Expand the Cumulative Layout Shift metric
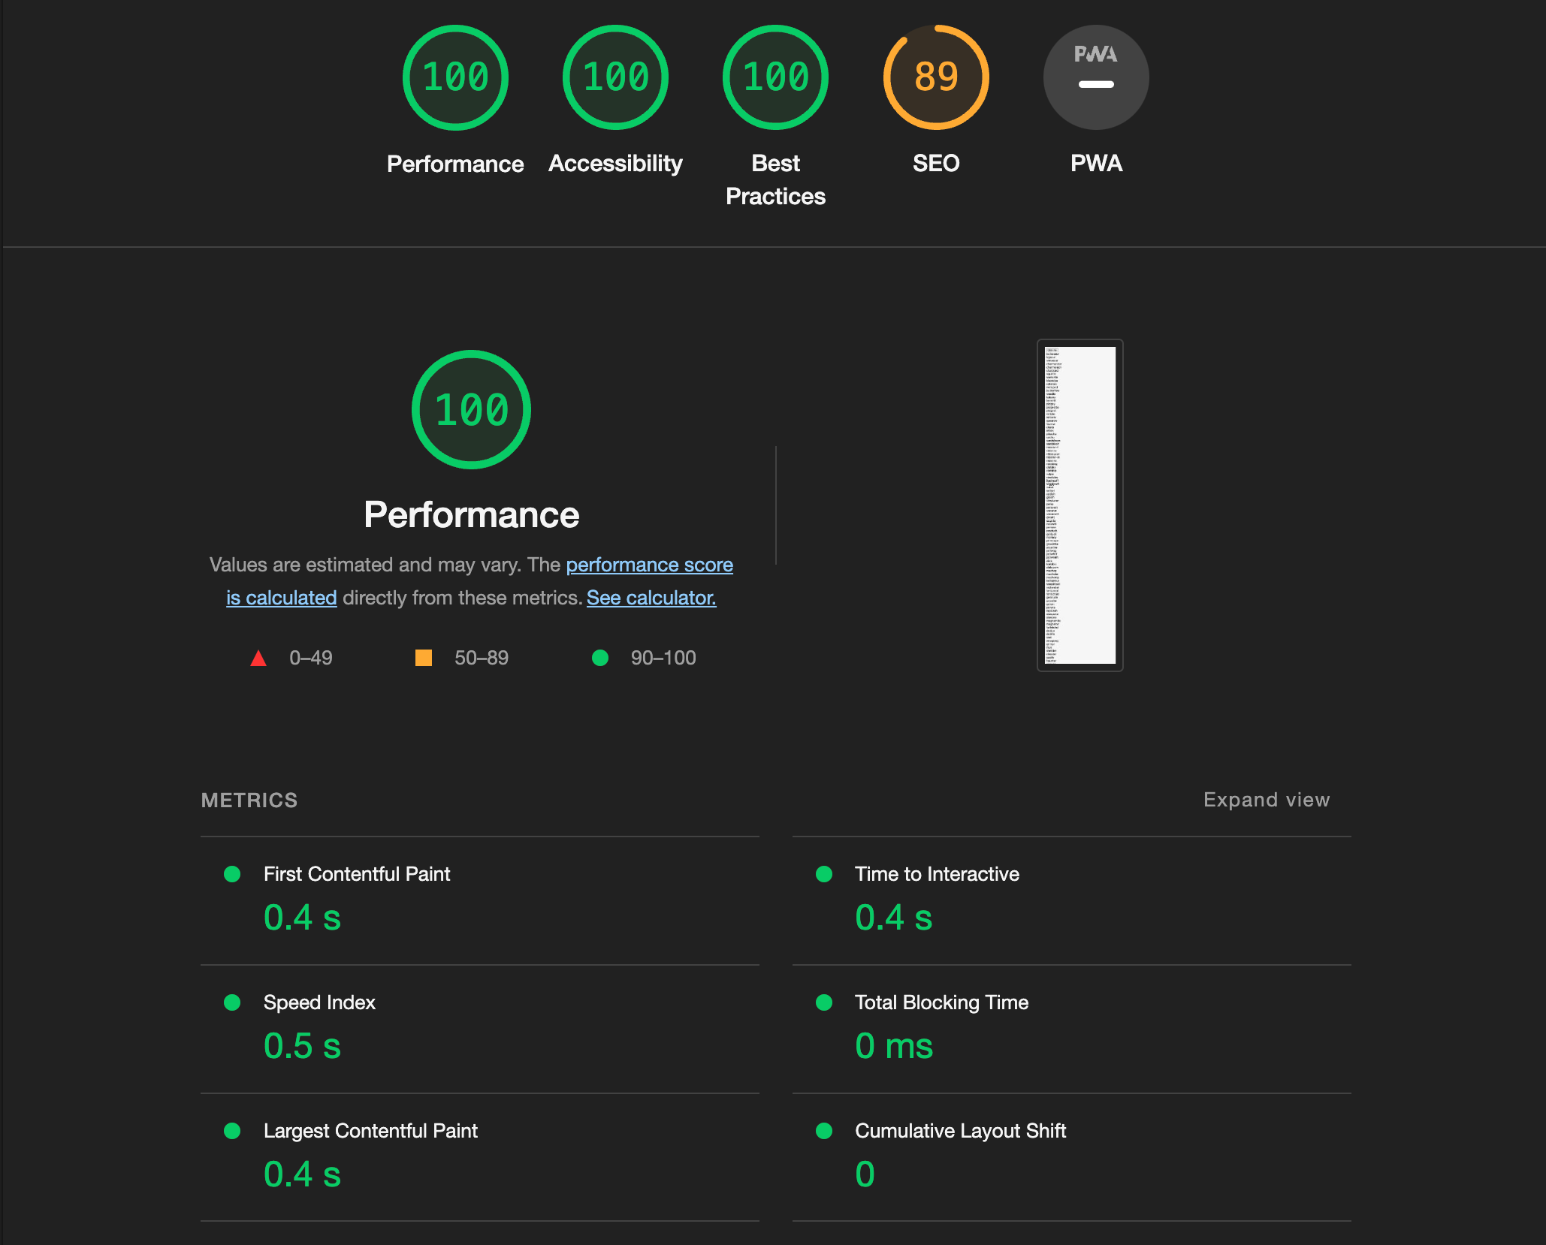Image resolution: width=1546 pixels, height=1245 pixels. point(960,1131)
